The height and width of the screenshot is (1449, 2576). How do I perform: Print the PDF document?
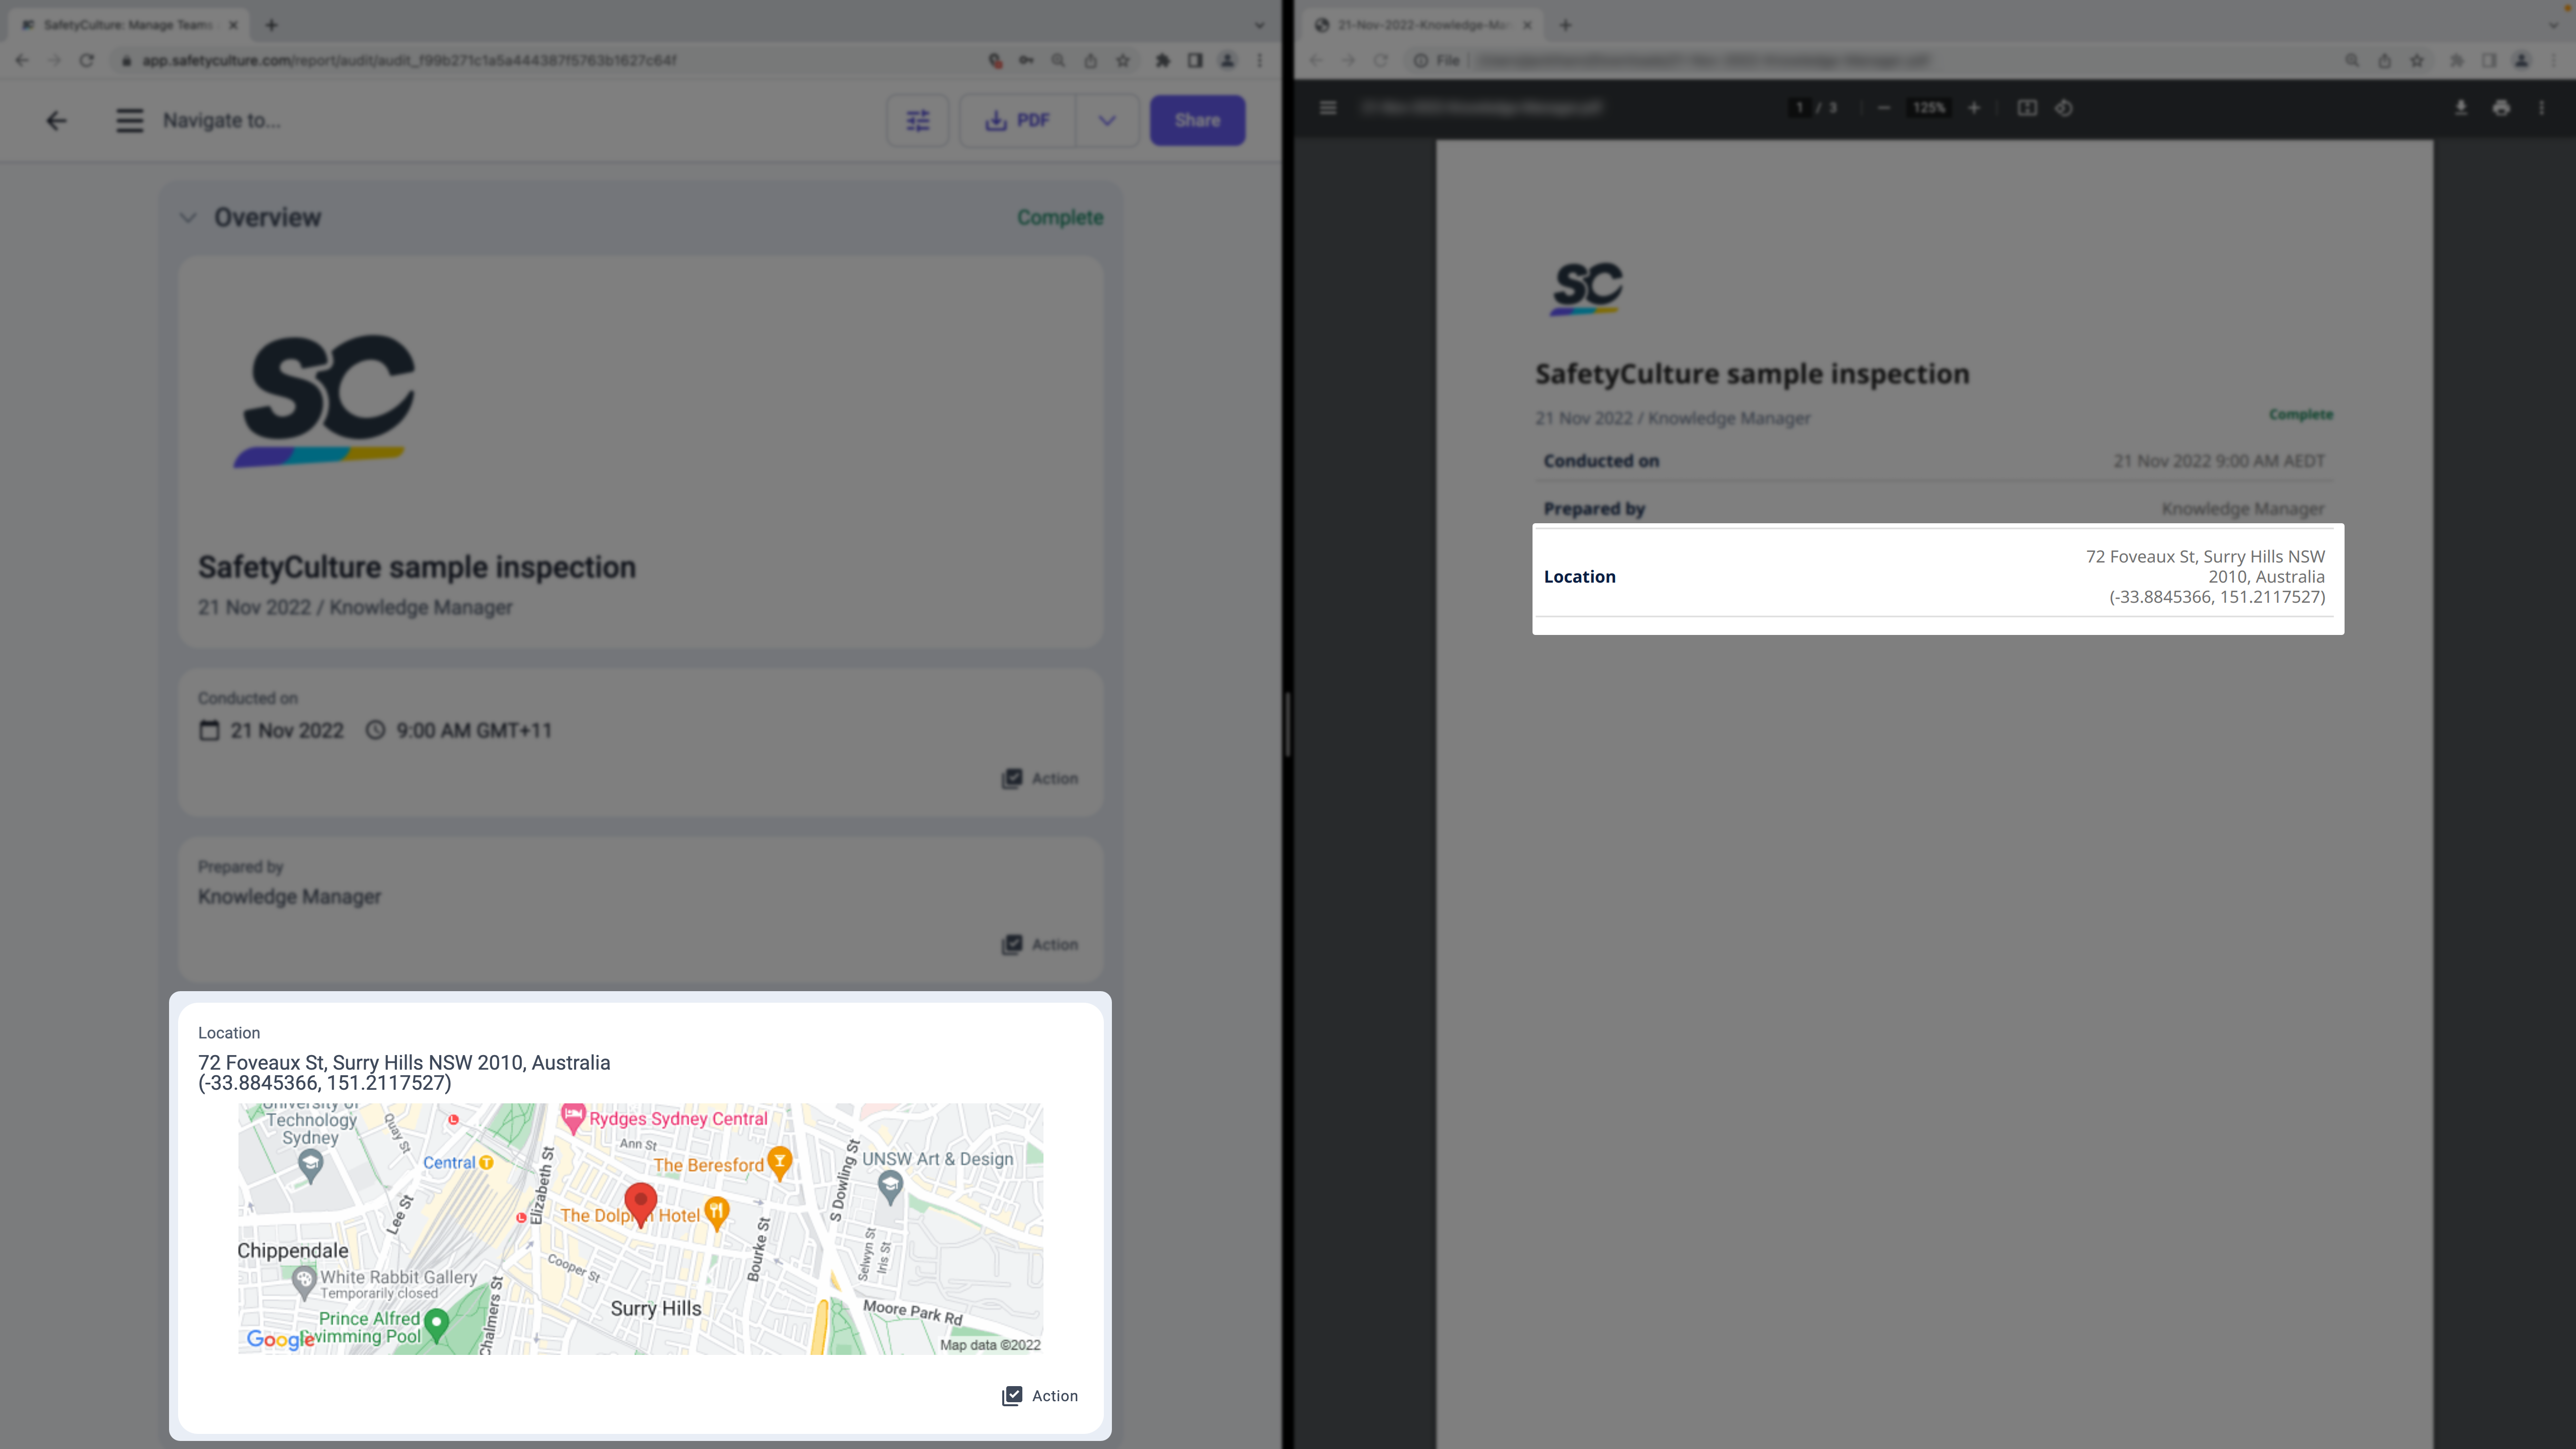[2501, 108]
